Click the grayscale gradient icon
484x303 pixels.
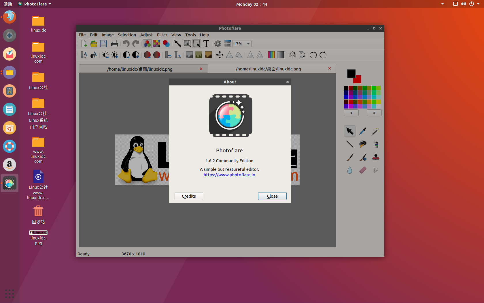(281, 55)
